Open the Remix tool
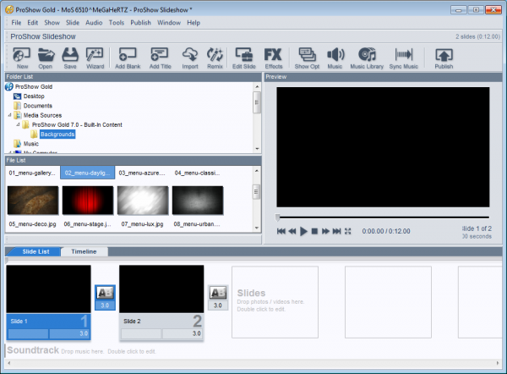 coord(215,58)
